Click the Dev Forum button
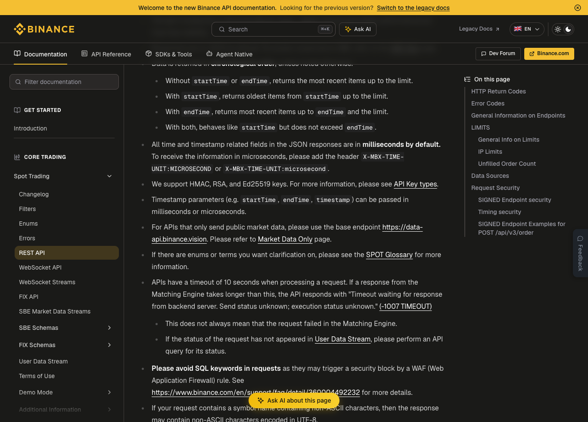The height and width of the screenshot is (422, 588). [498, 53]
